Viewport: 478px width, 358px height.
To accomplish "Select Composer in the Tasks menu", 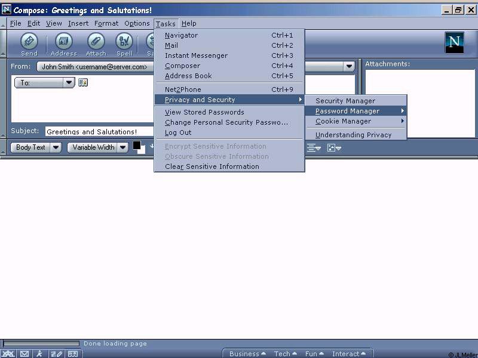I will point(229,66).
